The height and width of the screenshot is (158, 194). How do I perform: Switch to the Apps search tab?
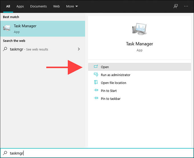click(20, 6)
